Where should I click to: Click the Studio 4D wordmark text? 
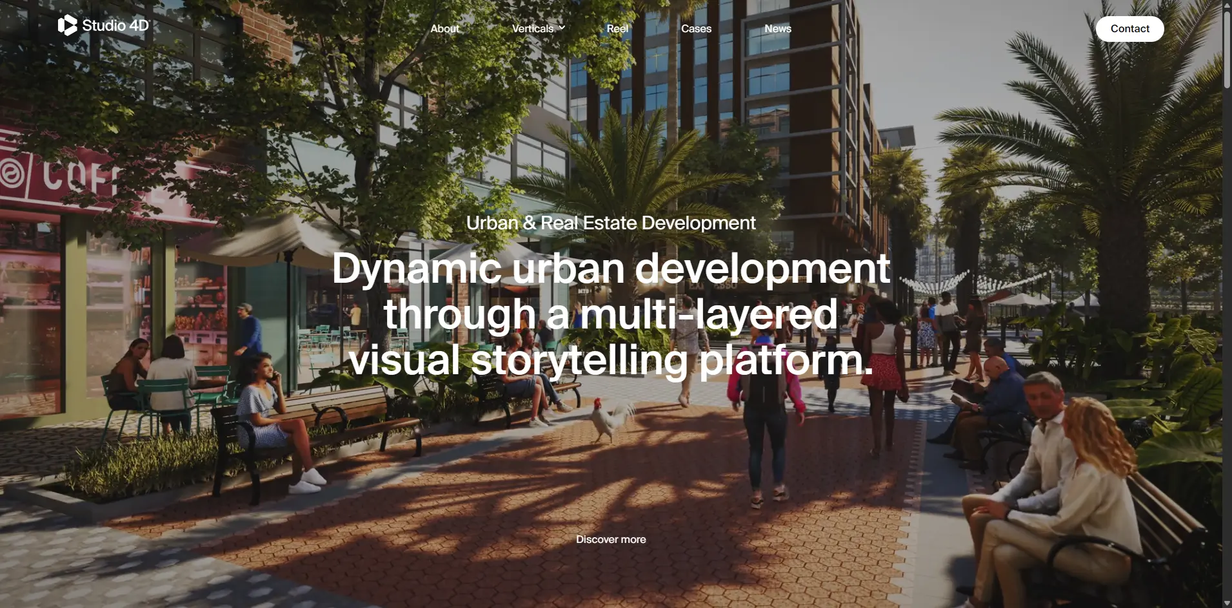(x=115, y=26)
